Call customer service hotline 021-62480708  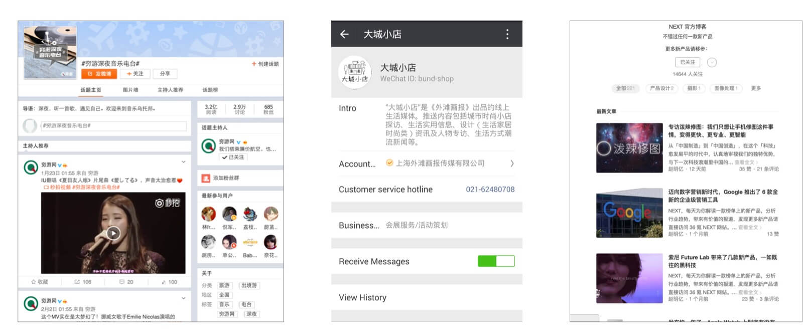(490, 189)
